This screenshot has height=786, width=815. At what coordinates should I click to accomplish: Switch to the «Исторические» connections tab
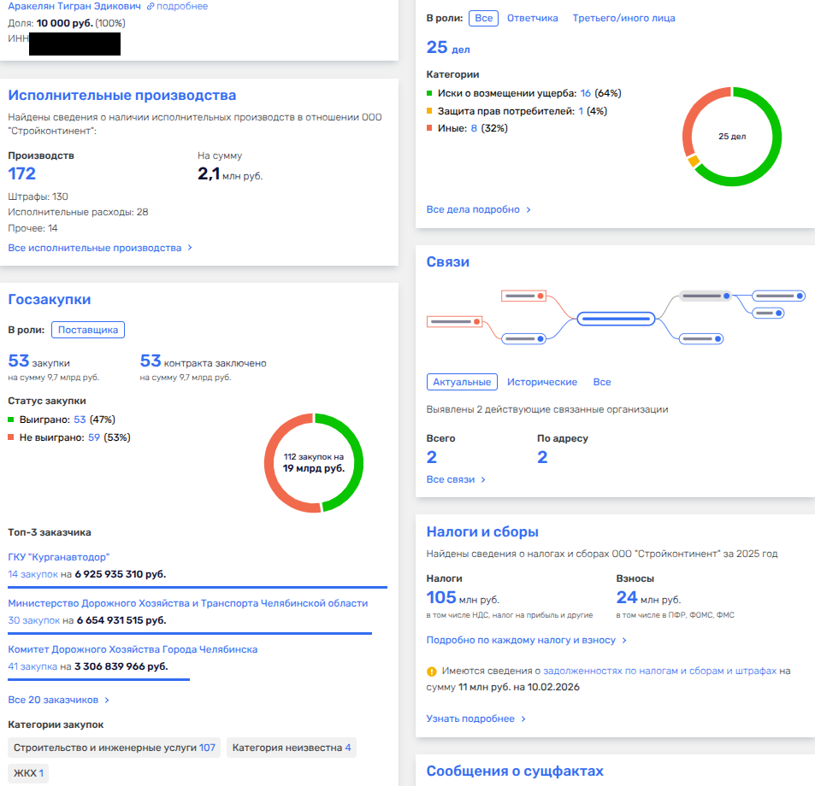click(541, 382)
